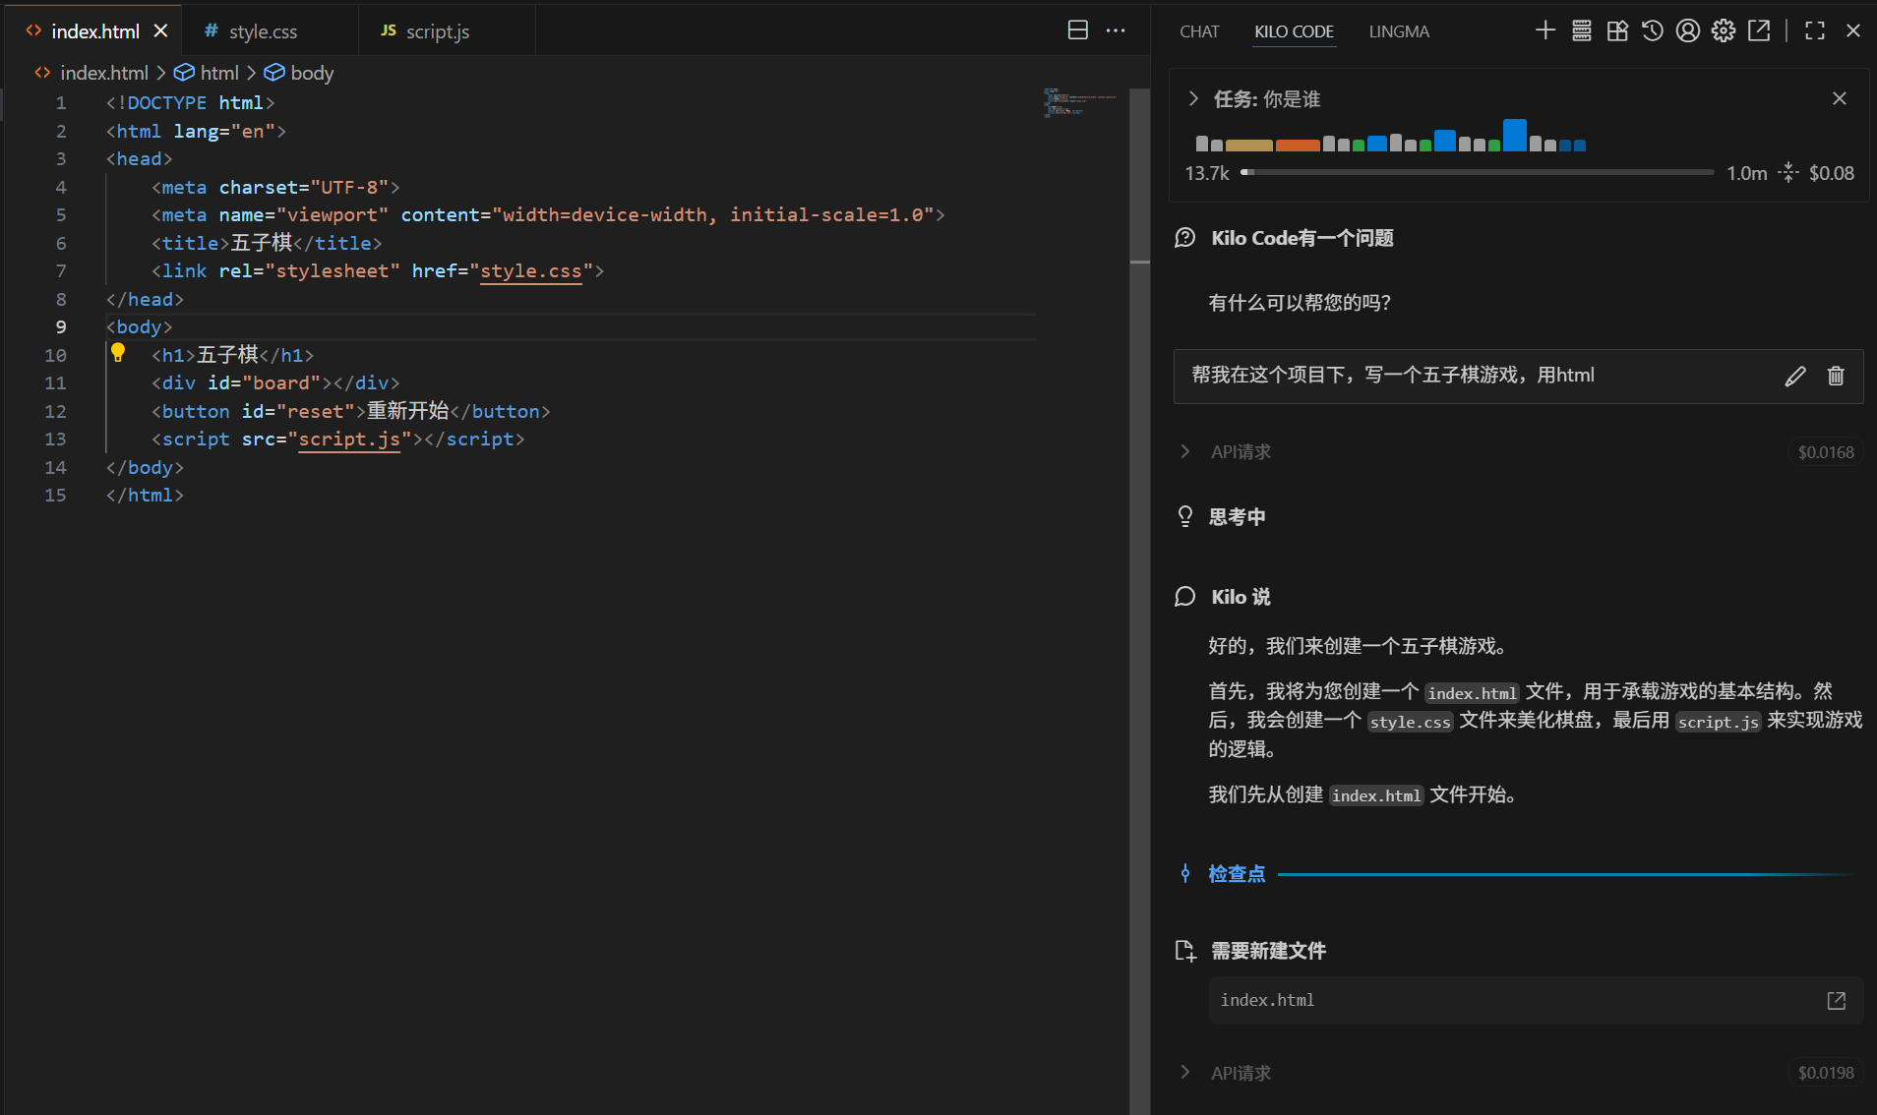This screenshot has height=1115, width=1877.
Task: Start a new Kilo Code task
Action: click(x=1544, y=30)
